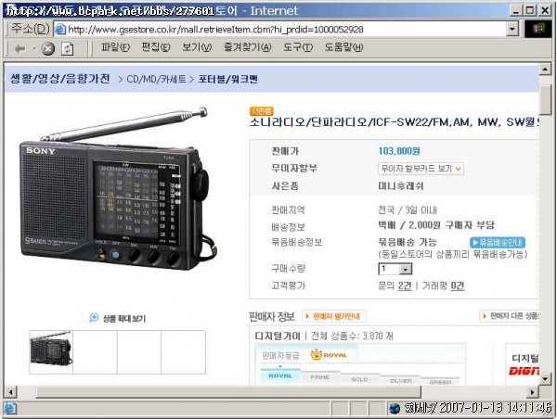This screenshot has width=557, height=419.
Task: Click the 미니후레쉬 gift text
Action: click(401, 186)
